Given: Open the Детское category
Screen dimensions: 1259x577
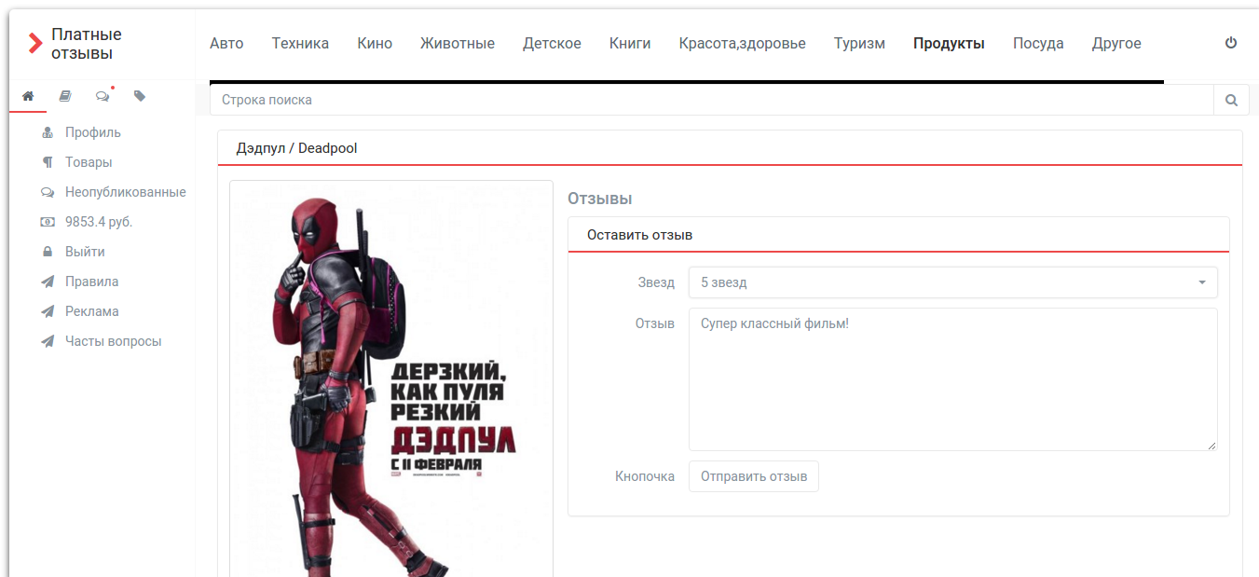Looking at the screenshot, I should tap(552, 43).
